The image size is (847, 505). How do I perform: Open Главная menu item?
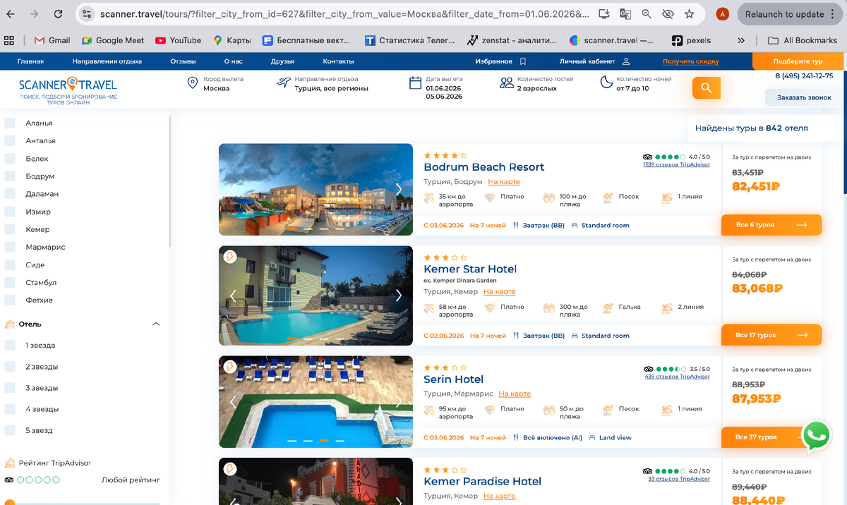[30, 61]
